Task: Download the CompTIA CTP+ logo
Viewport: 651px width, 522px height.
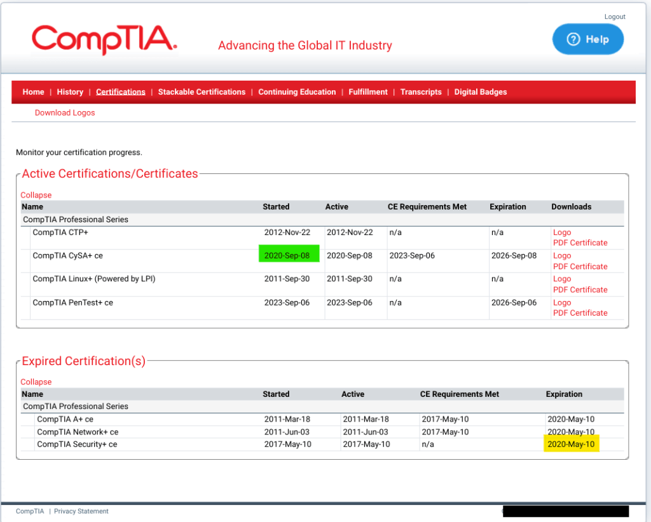Action: (x=562, y=232)
